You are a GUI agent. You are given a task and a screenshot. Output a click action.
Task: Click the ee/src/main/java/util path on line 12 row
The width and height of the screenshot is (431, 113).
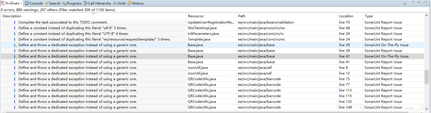287,73
